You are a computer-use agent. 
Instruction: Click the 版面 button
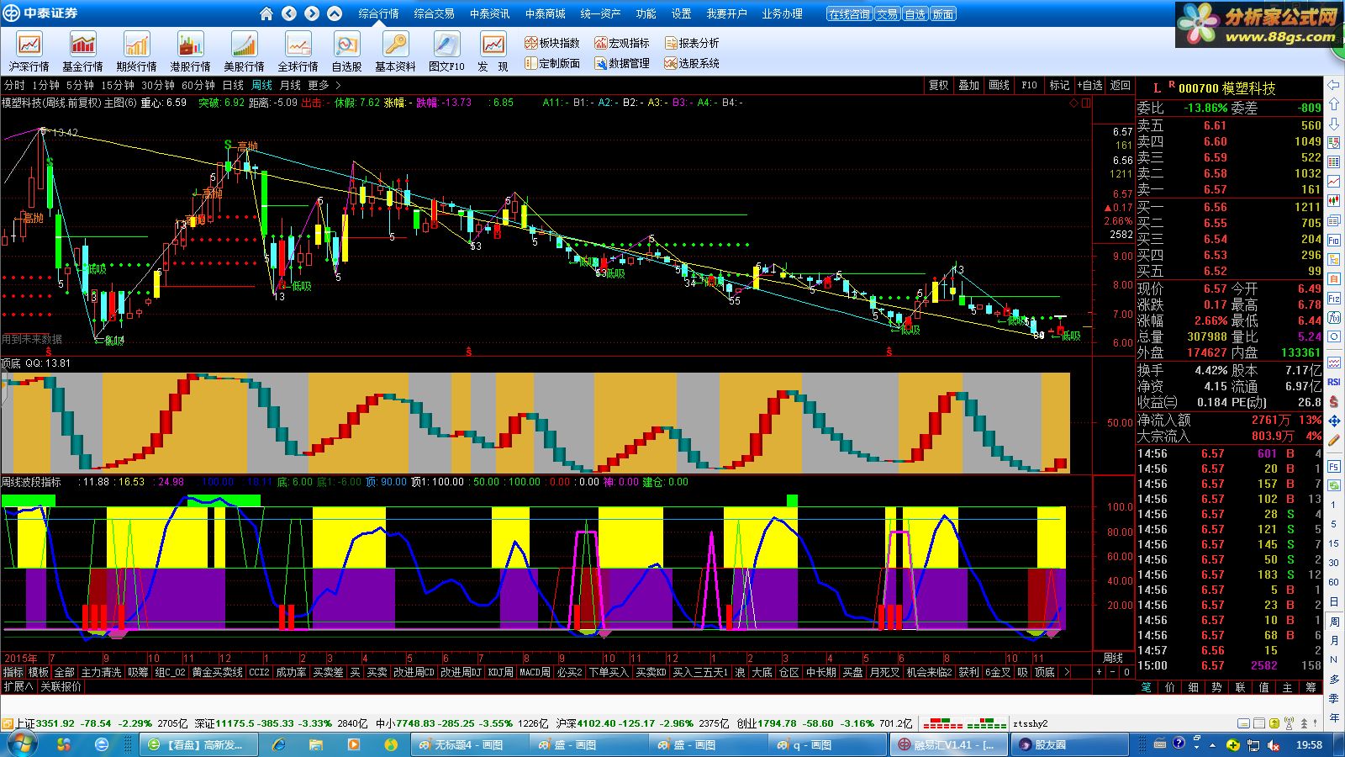tap(943, 14)
